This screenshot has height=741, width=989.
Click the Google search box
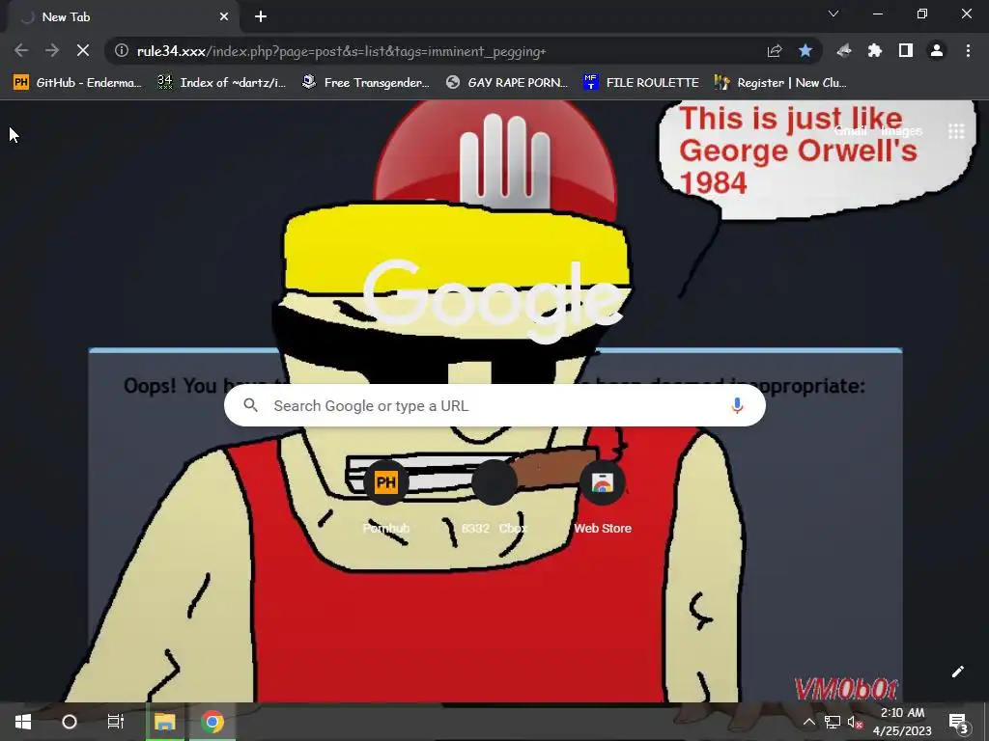[494, 405]
